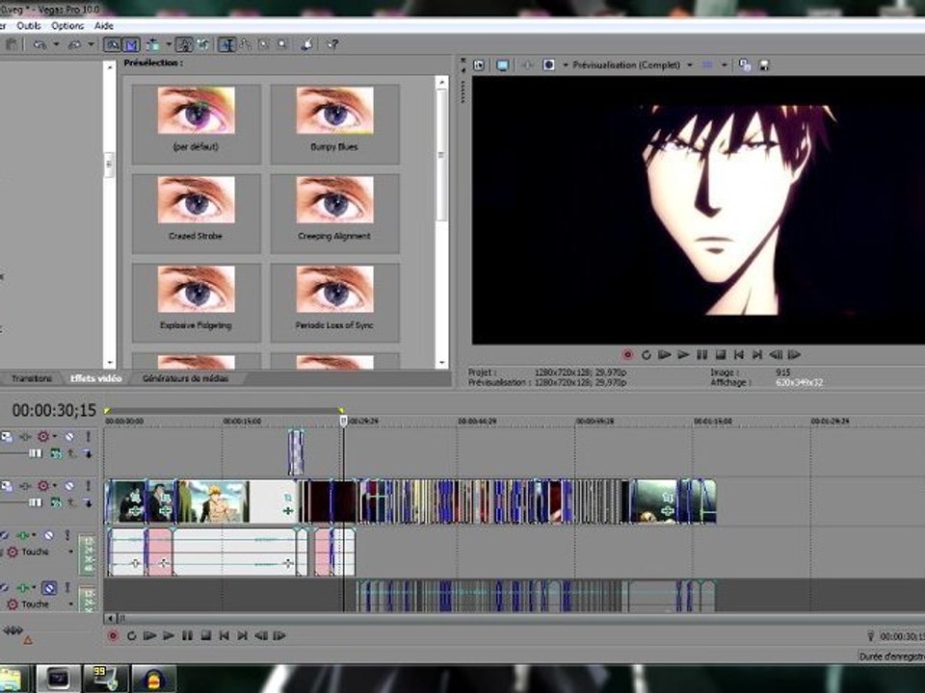Choose the Explosive Fidgeting preset
Image resolution: width=925 pixels, height=693 pixels.
point(196,303)
